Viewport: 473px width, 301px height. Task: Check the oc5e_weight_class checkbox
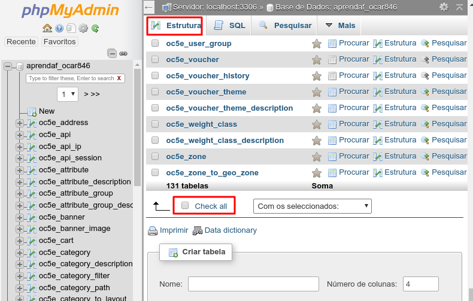coord(155,124)
